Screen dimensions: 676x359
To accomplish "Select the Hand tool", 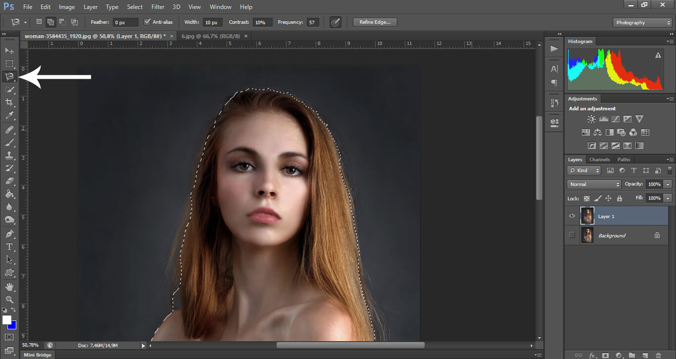I will coord(9,286).
